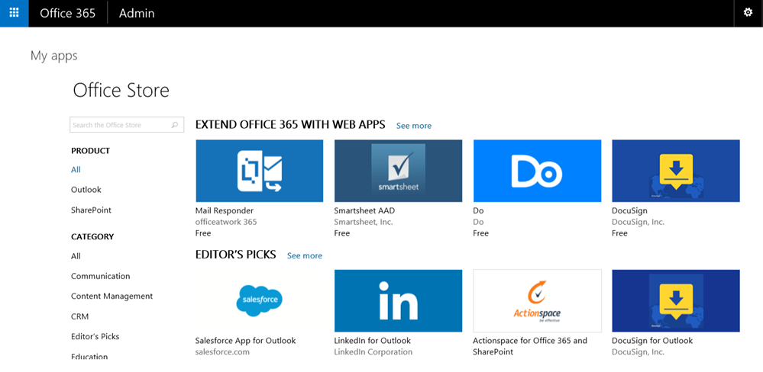This screenshot has width=763, height=372.
Task: Click Free price under Smartsheet AAD
Action: pyautogui.click(x=342, y=233)
